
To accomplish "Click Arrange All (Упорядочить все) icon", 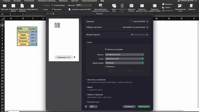I will tap(122, 6).
